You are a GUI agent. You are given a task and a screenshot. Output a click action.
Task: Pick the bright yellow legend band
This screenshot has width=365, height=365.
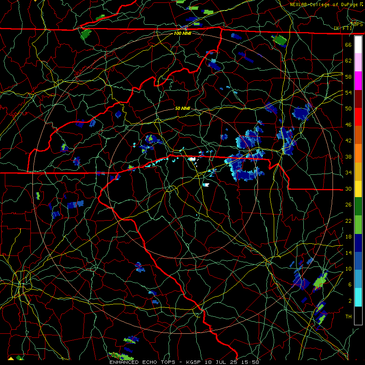click(358, 189)
